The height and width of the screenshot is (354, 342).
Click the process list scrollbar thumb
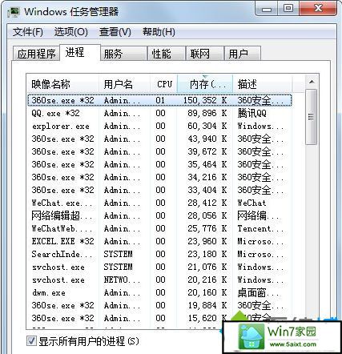click(312, 117)
